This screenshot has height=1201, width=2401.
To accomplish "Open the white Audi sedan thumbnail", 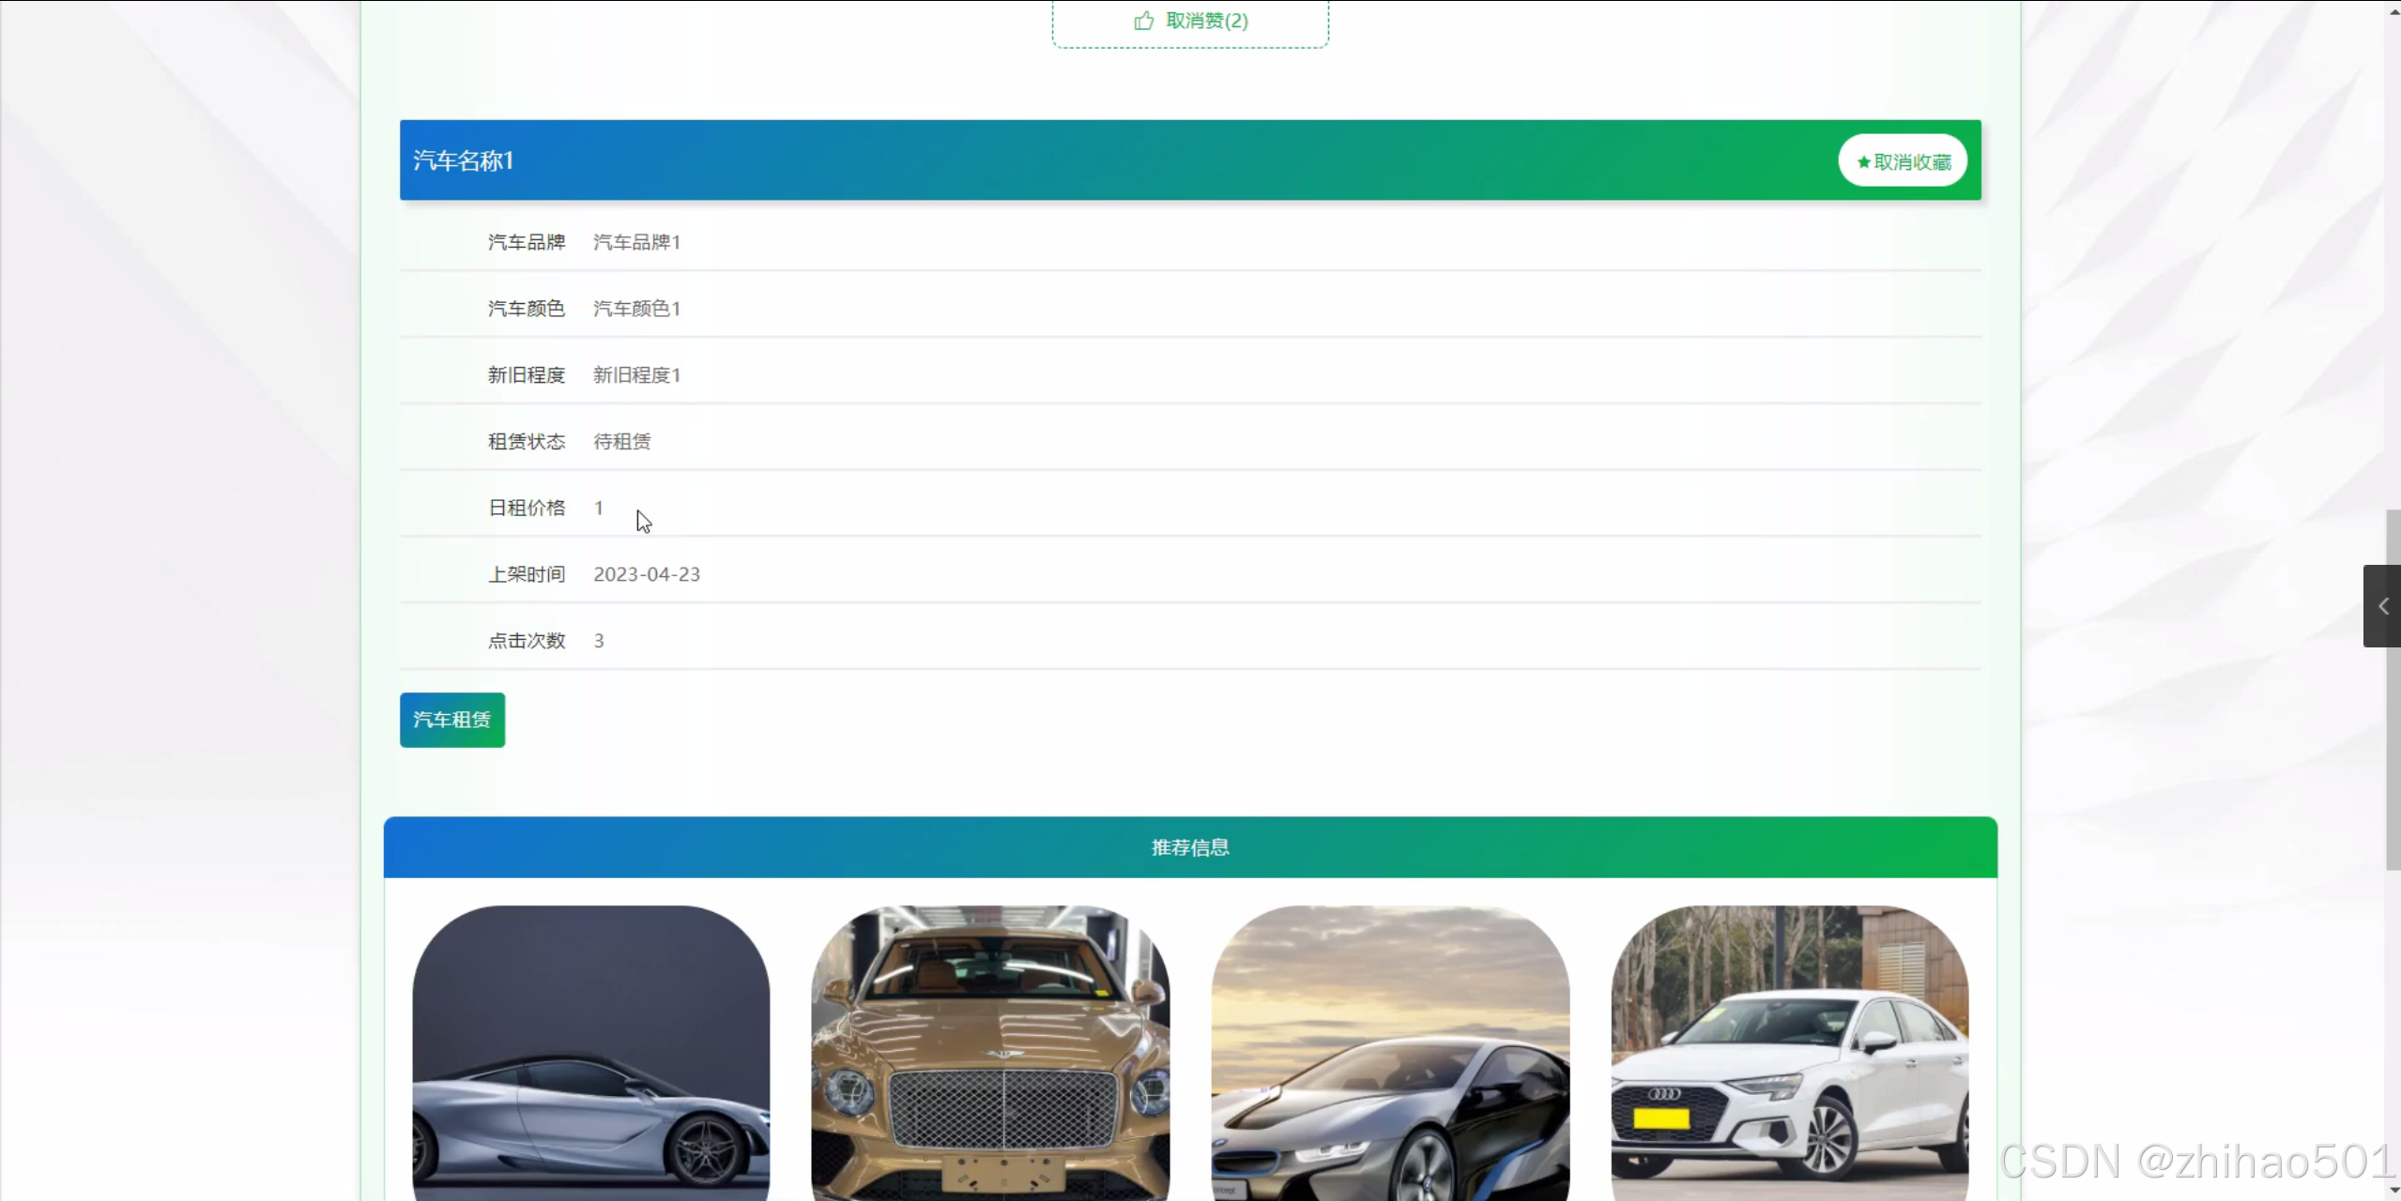I will pos(1789,1053).
